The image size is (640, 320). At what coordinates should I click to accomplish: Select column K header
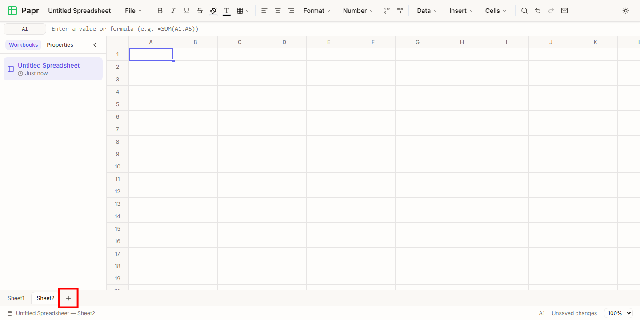point(596,42)
